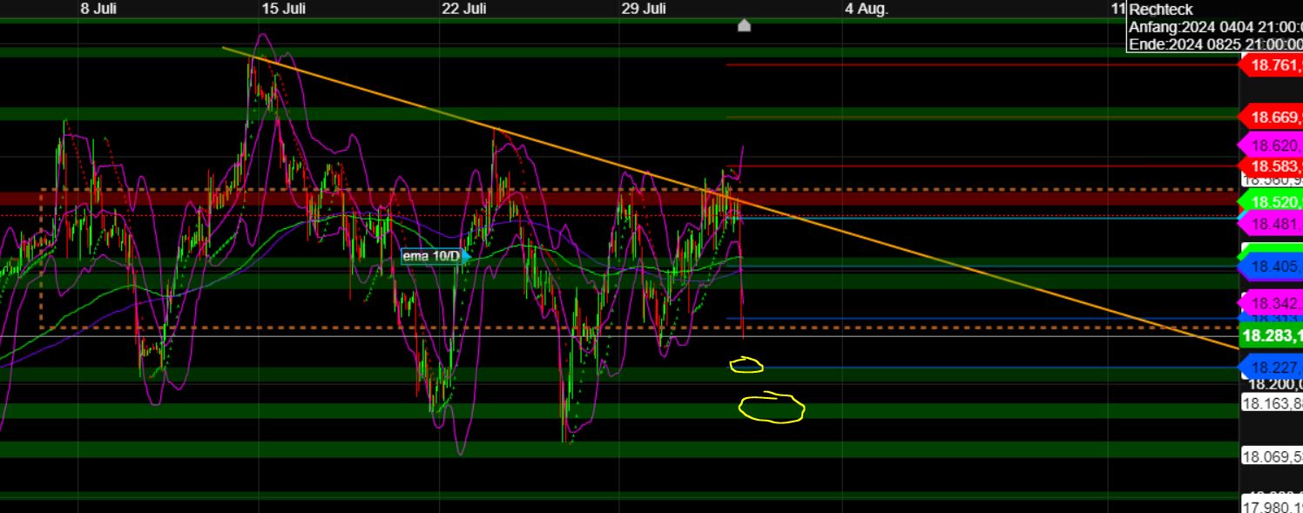
Task: Select the blue 18.405 price flag
Action: point(1270,267)
